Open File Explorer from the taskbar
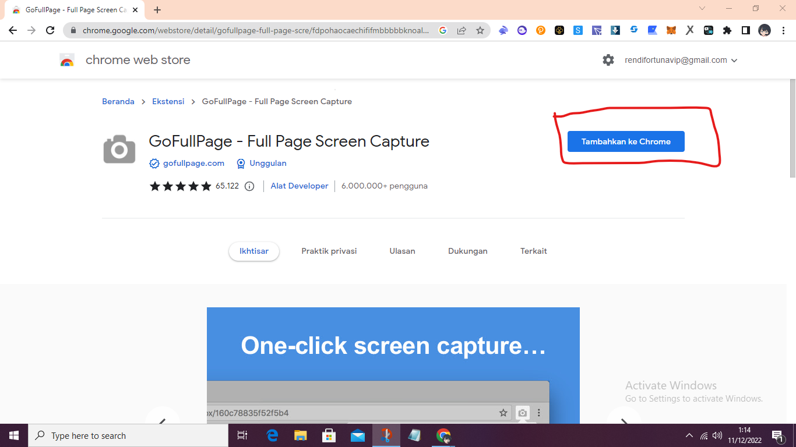 click(x=301, y=435)
